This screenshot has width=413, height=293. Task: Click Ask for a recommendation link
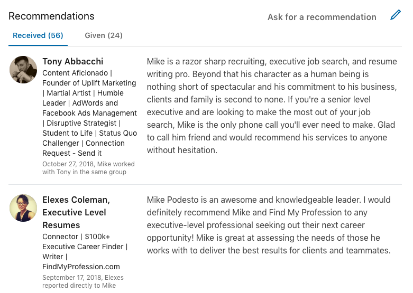(x=322, y=17)
